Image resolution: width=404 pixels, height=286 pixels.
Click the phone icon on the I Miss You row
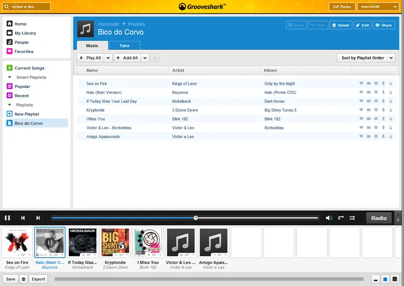pyautogui.click(x=391, y=119)
